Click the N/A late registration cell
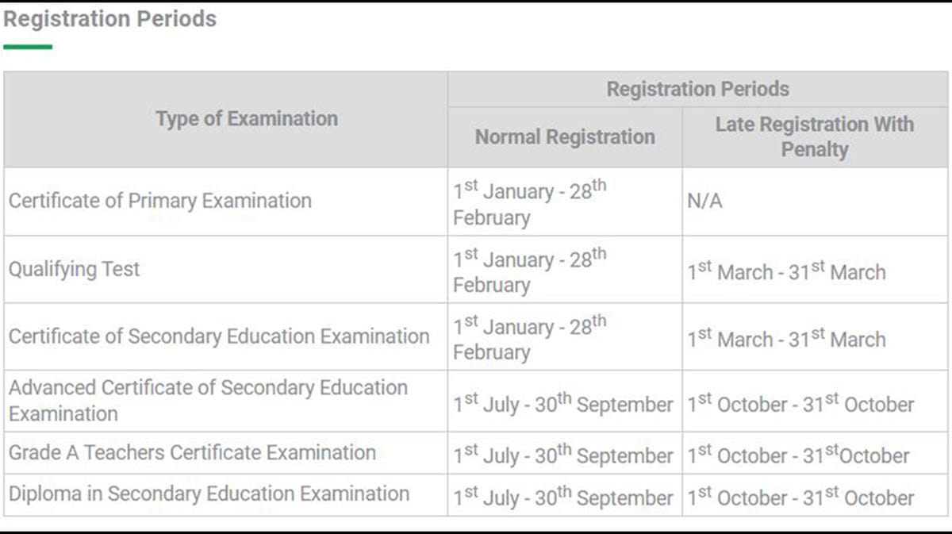This screenshot has height=534, width=952. pos(705,202)
